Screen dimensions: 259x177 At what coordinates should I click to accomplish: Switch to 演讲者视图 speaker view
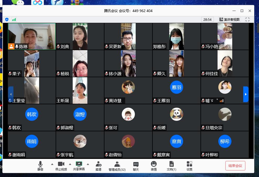[x=229, y=19]
